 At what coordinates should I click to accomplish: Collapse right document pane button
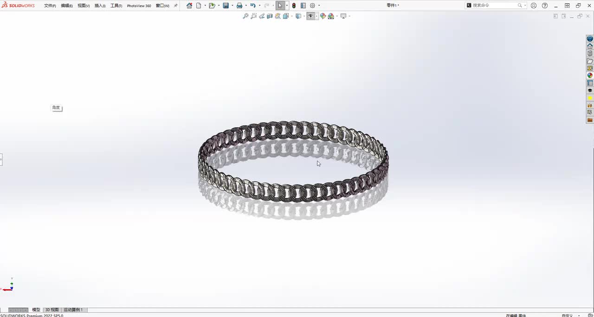pos(564,16)
